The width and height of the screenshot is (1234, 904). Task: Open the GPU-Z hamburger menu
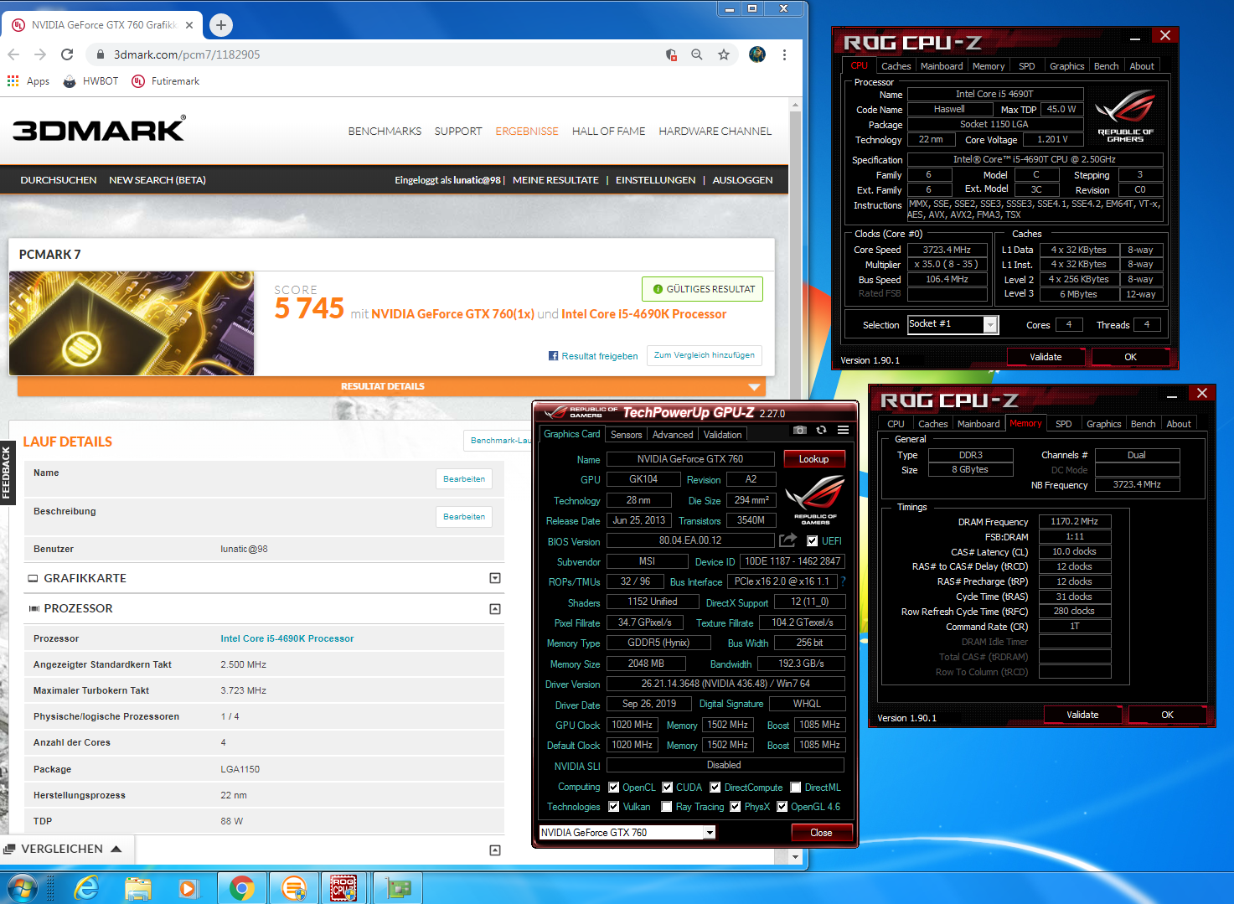[x=844, y=430]
